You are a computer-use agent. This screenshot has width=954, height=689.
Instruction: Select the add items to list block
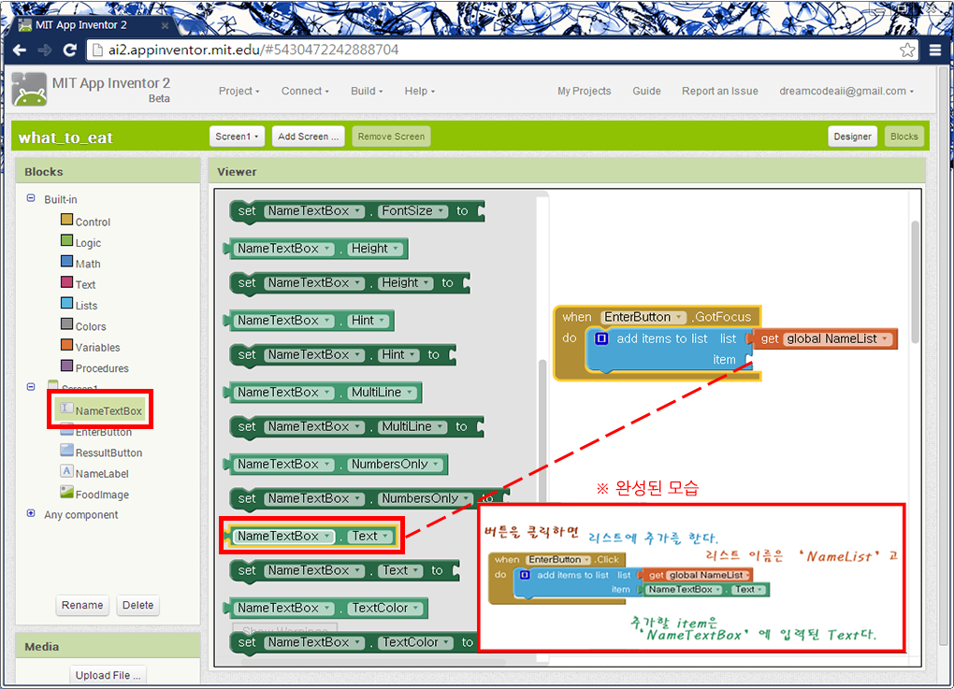670,349
